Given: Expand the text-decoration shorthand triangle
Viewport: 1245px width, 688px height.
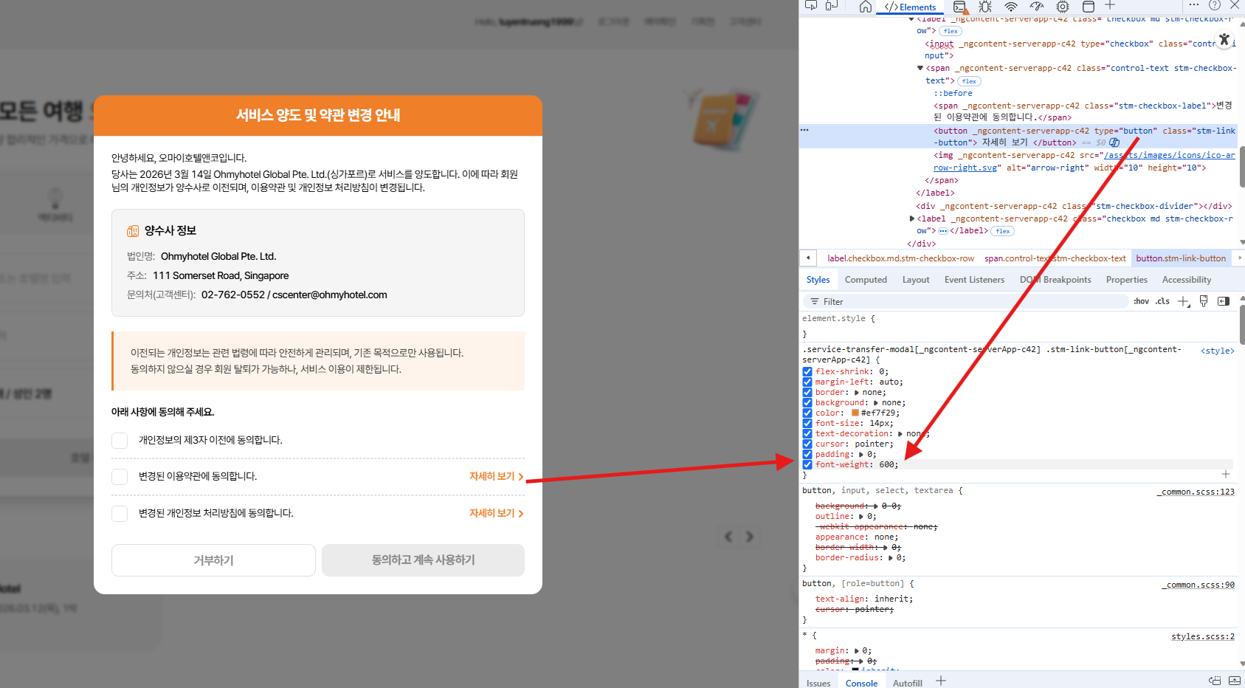Looking at the screenshot, I should [900, 434].
